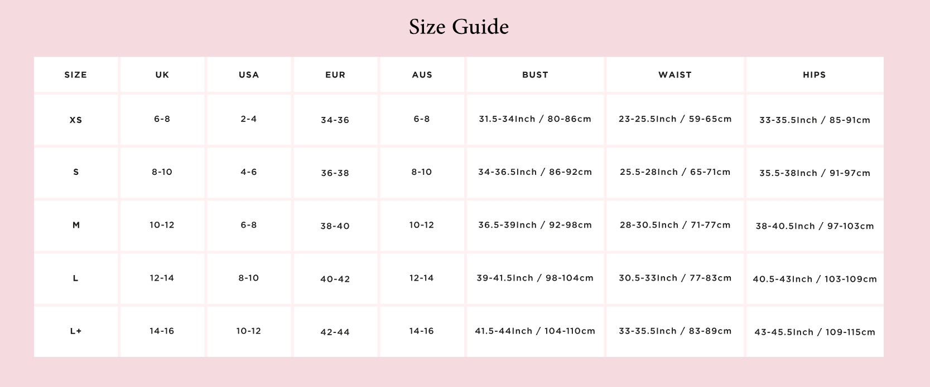Click the AUS column header

(x=422, y=75)
